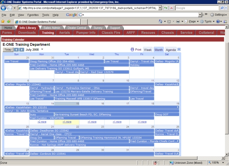Go to previous month arrow
Viewport: 229px width, 166px height.
click(x=16, y=50)
